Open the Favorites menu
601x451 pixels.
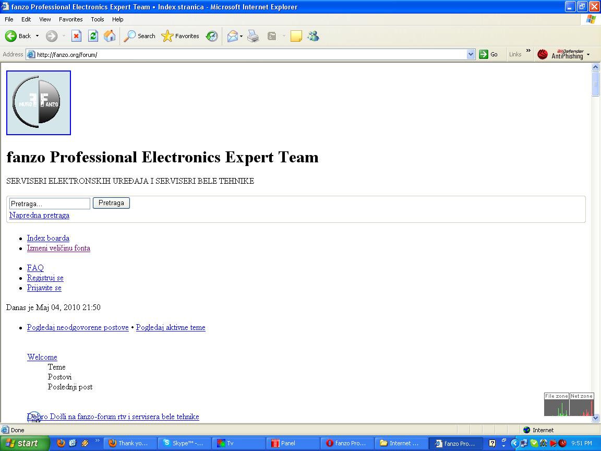[x=70, y=19]
